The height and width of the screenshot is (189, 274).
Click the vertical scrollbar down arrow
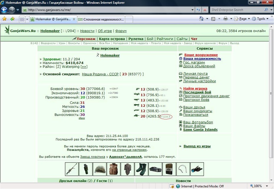(x=271, y=180)
